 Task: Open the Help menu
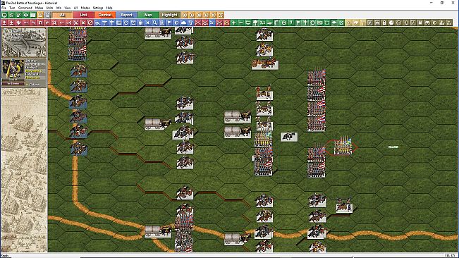[x=109, y=8]
